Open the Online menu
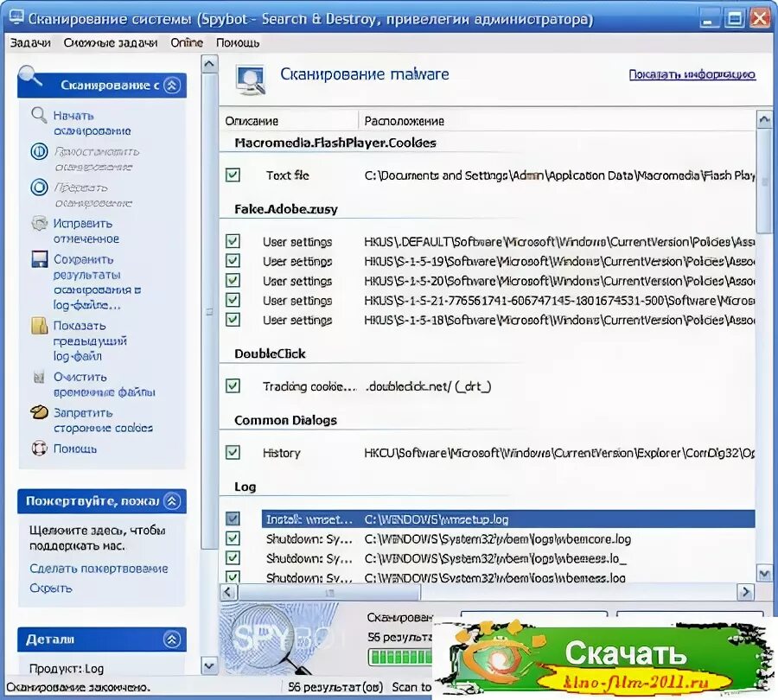The height and width of the screenshot is (700, 778). 187,42
